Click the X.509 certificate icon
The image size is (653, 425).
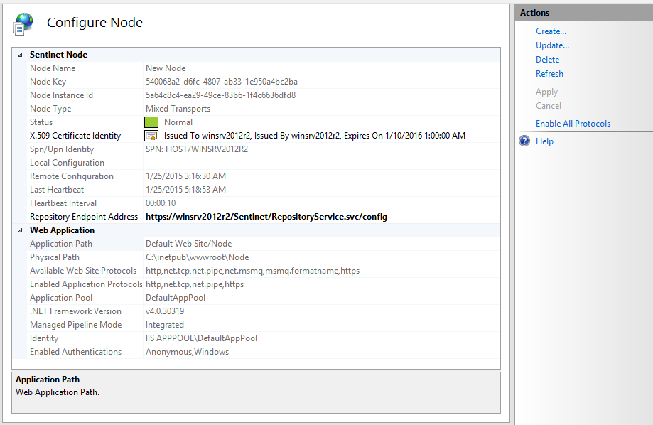151,136
